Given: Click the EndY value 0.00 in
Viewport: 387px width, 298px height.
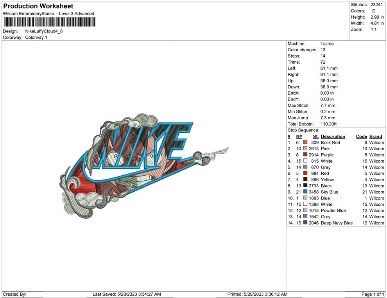Looking at the screenshot, I should click(327, 99).
